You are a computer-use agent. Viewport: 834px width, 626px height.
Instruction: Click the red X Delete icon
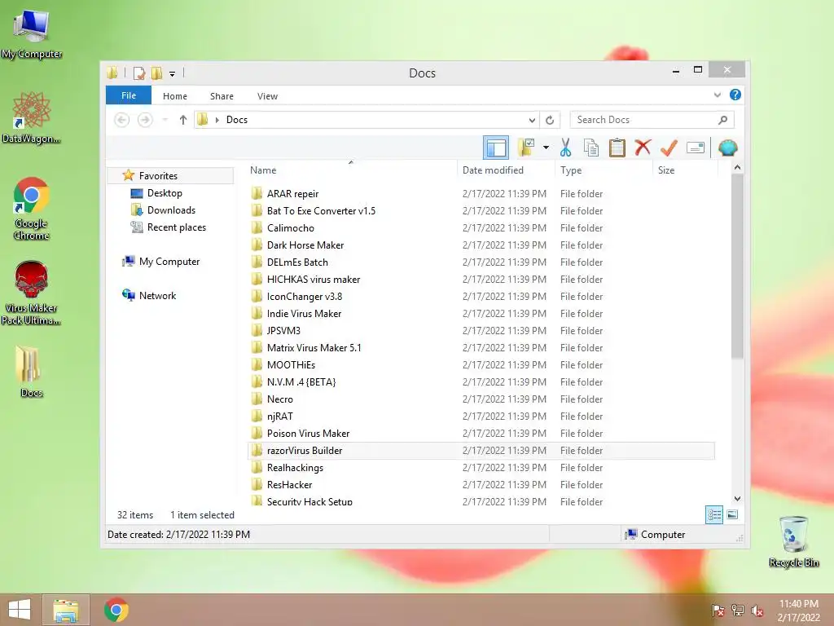[643, 147]
